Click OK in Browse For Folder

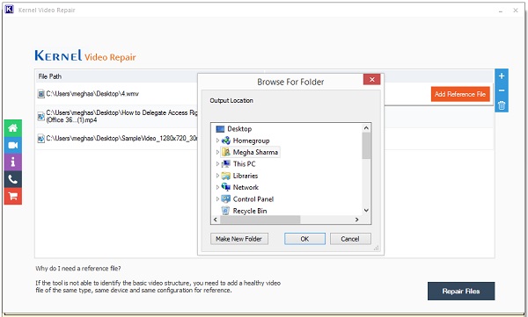point(304,239)
